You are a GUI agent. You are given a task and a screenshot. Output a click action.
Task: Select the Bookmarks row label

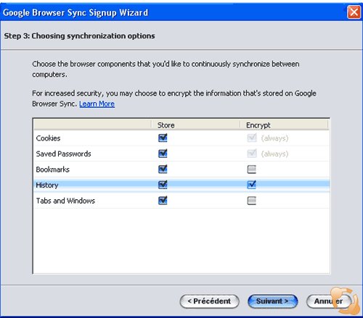pos(53,170)
